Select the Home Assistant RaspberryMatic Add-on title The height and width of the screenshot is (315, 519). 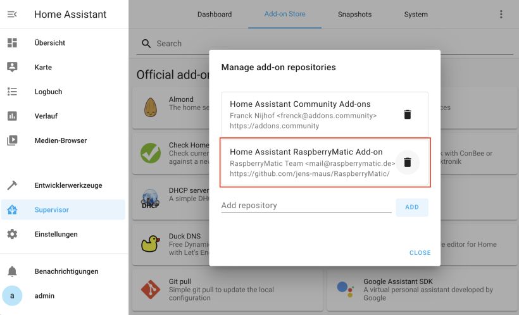[306, 152]
